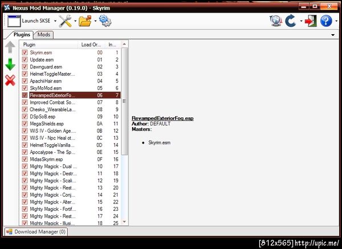Toggle DSpSoB.esp checkbox
The image size is (342, 249).
[25, 116]
